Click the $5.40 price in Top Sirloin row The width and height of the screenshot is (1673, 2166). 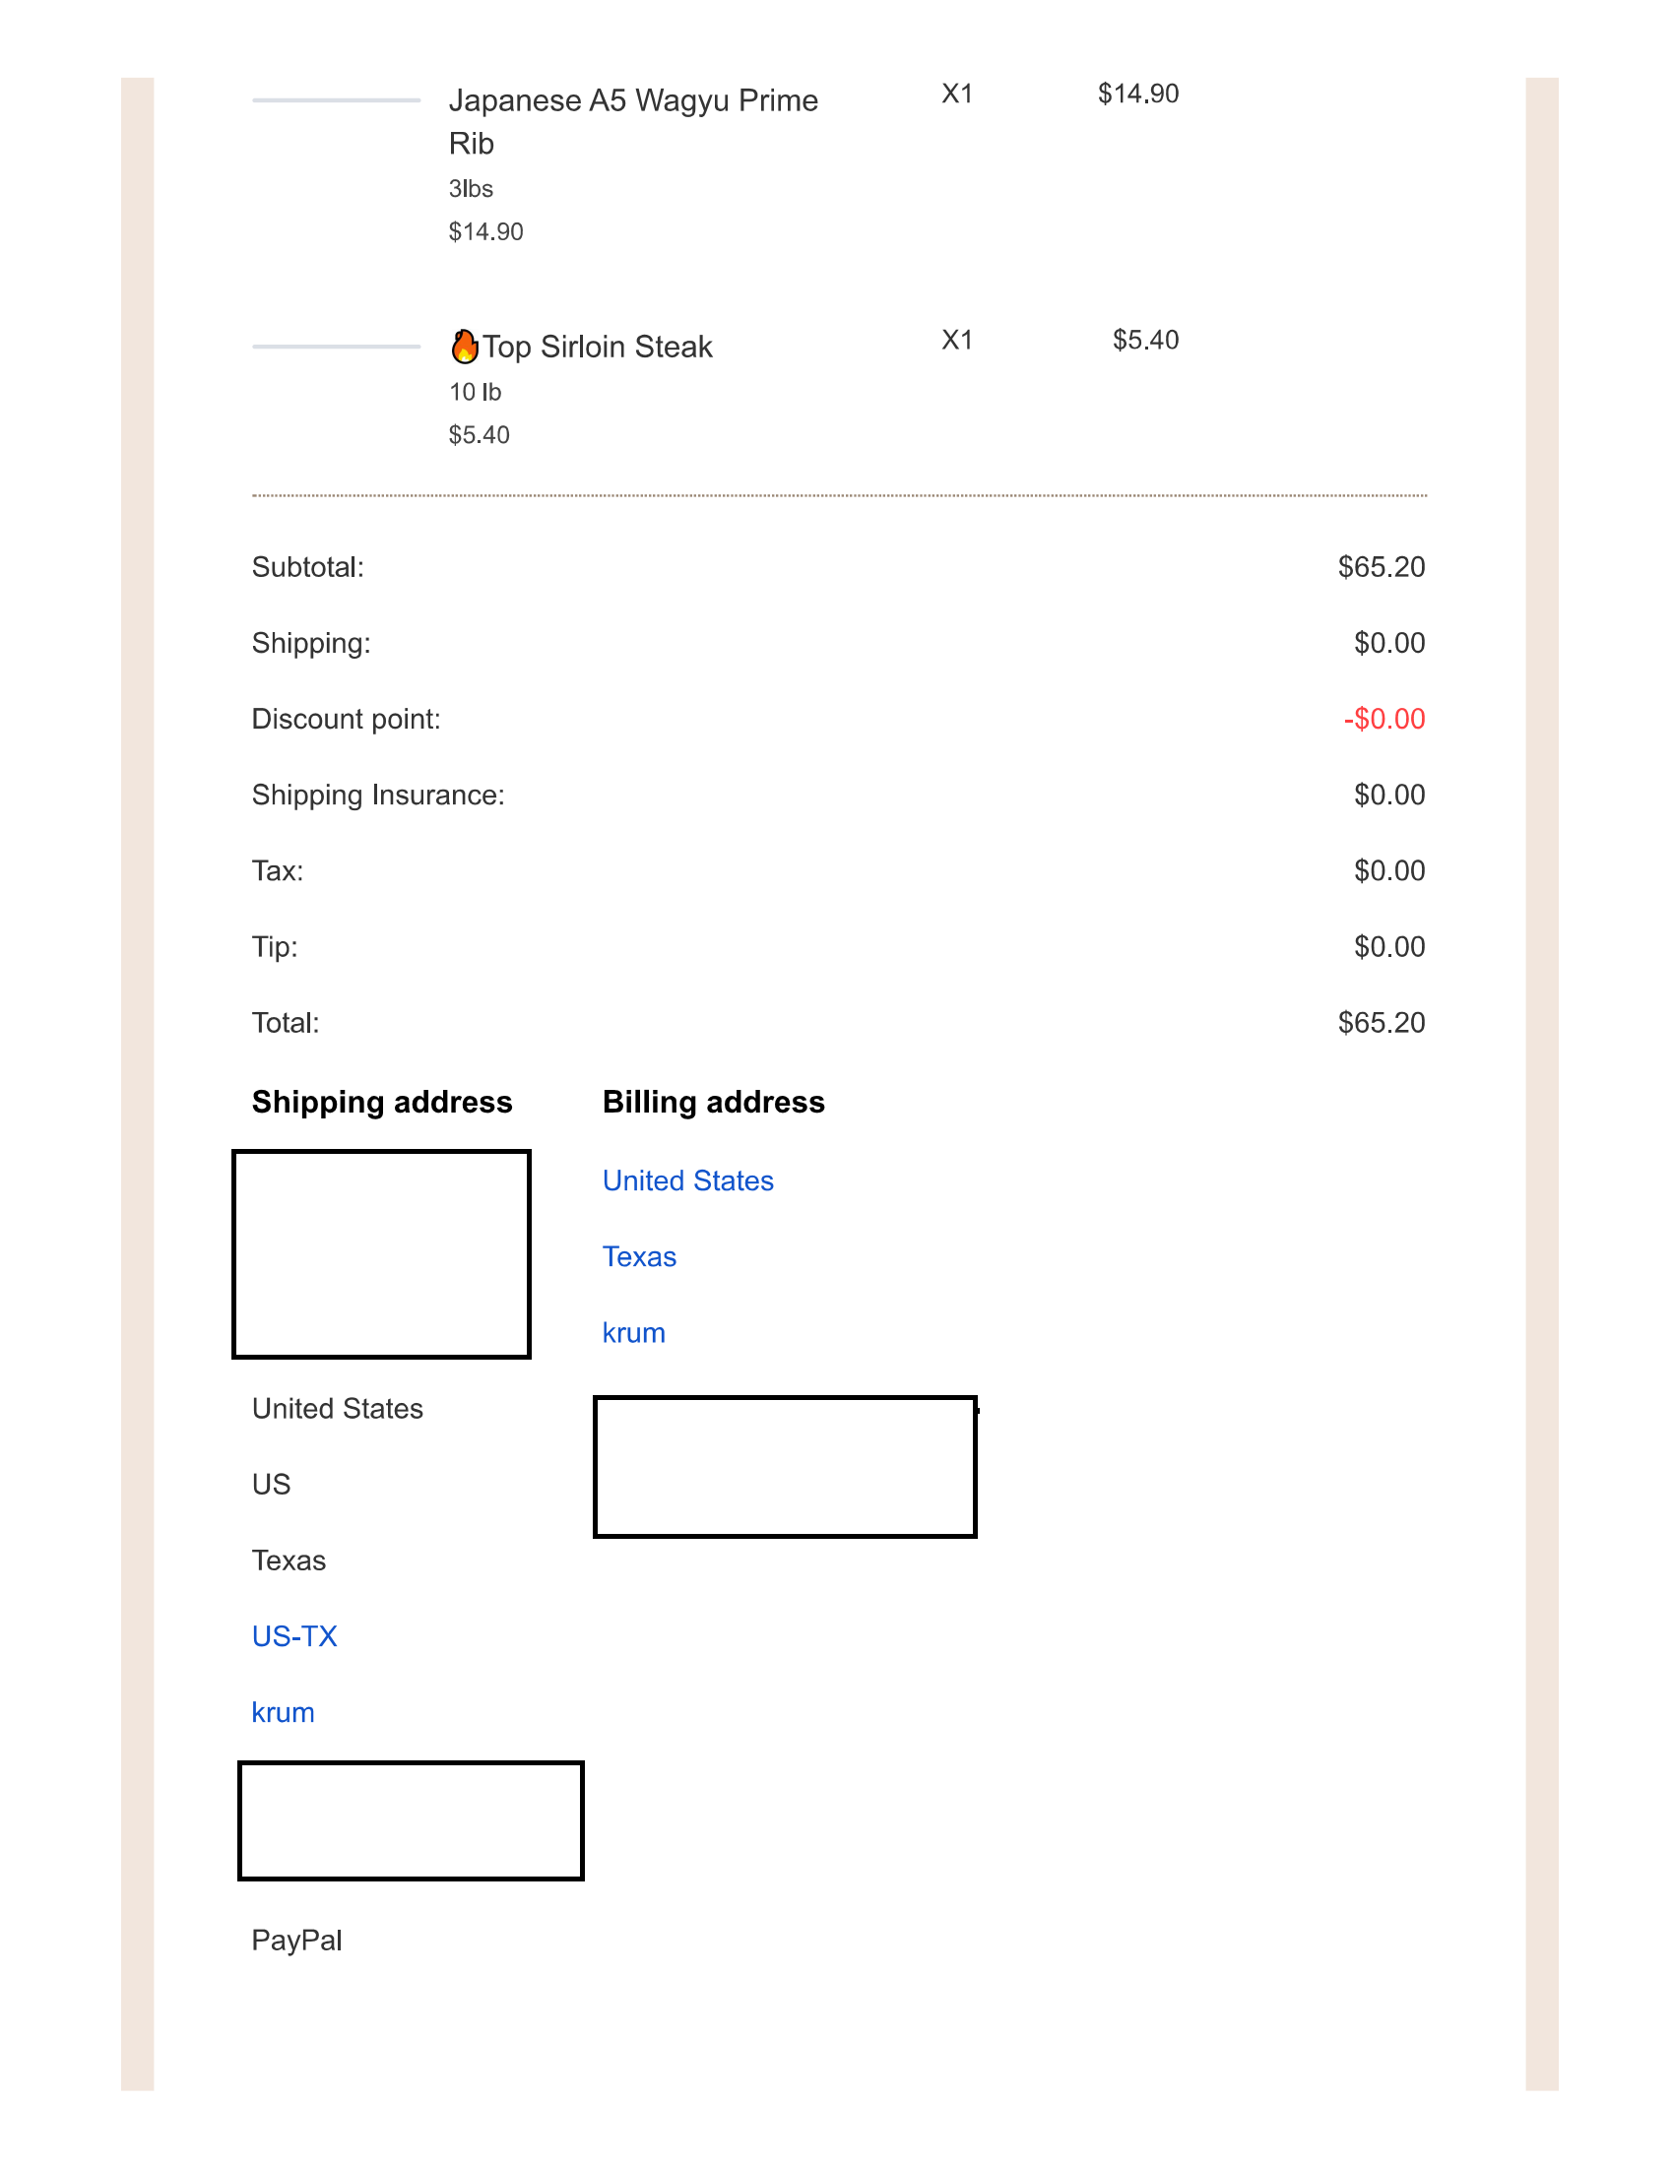1145,341
